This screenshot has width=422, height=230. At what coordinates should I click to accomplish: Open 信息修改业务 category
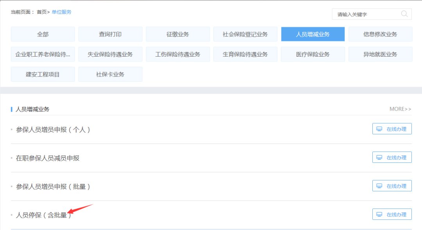[x=380, y=34]
